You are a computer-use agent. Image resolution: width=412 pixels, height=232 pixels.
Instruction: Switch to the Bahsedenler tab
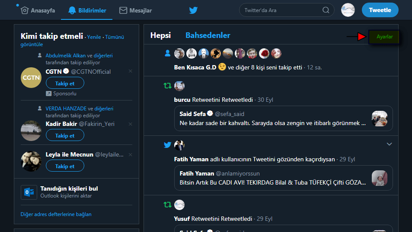point(208,35)
